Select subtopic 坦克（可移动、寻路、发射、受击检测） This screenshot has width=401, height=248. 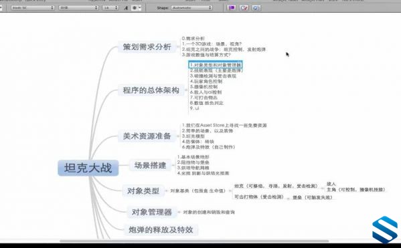click(x=276, y=187)
